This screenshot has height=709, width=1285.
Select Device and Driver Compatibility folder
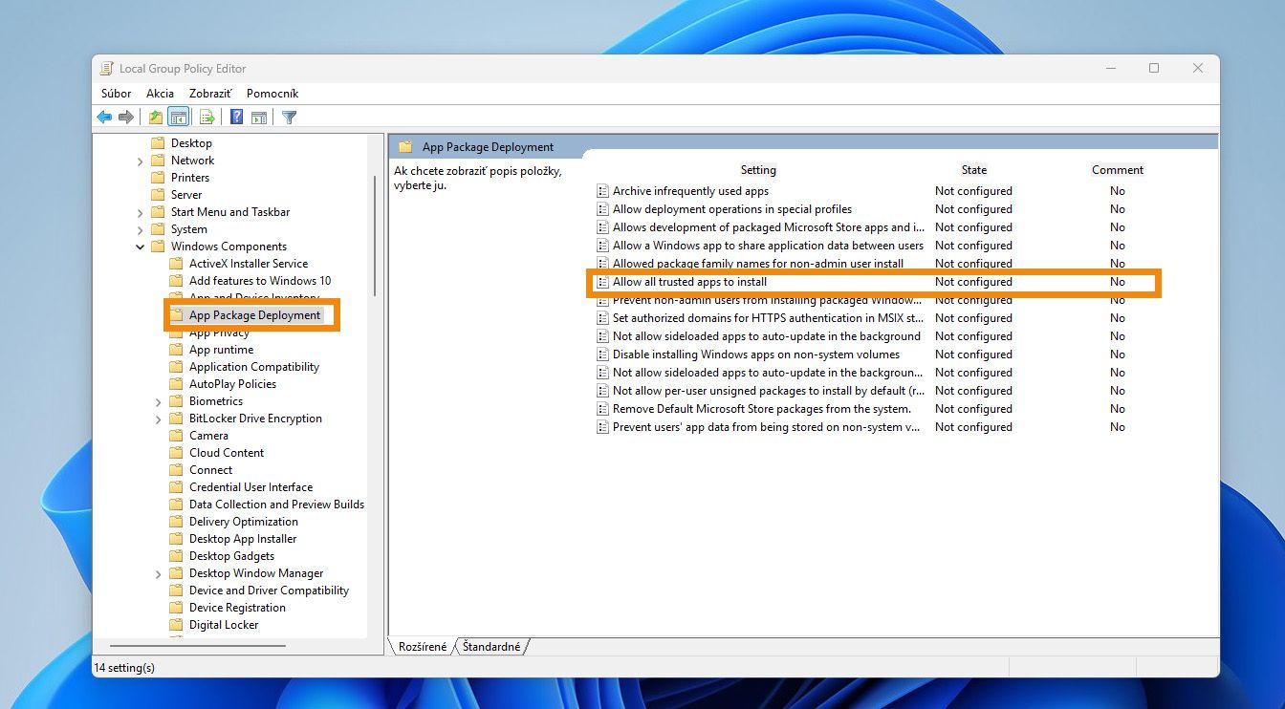[269, 591]
